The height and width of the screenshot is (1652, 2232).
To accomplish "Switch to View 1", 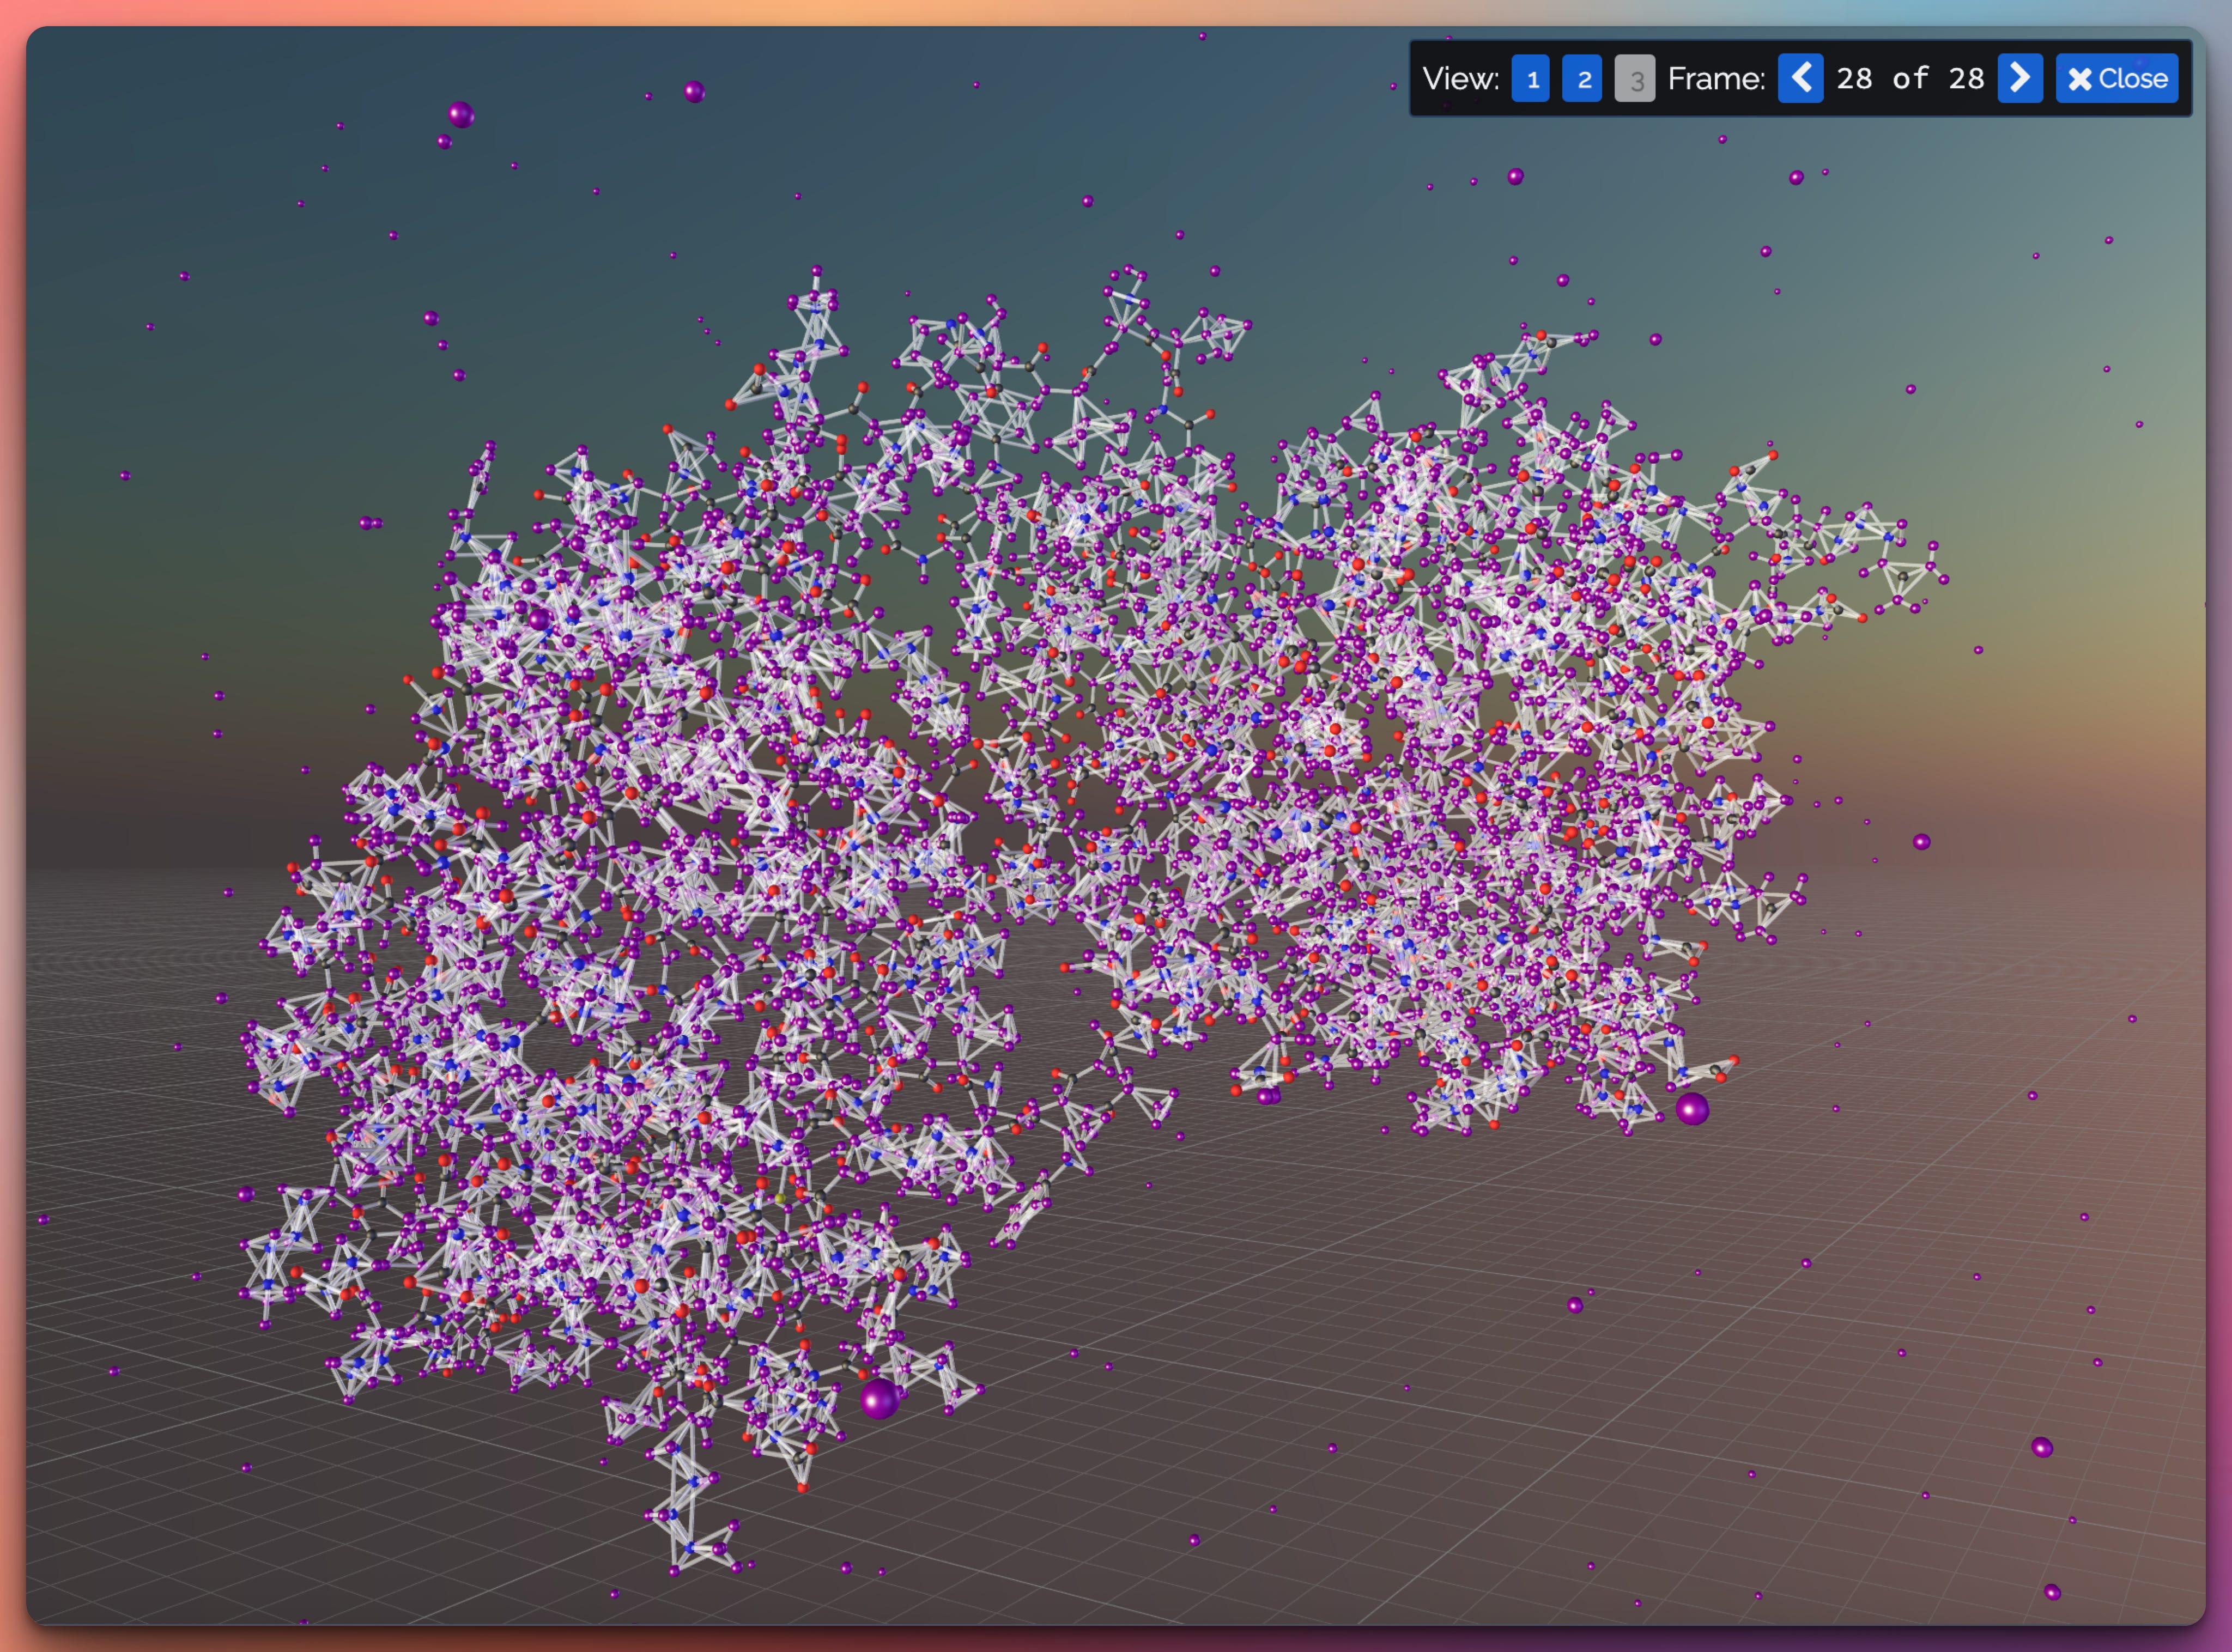I will point(1530,78).
